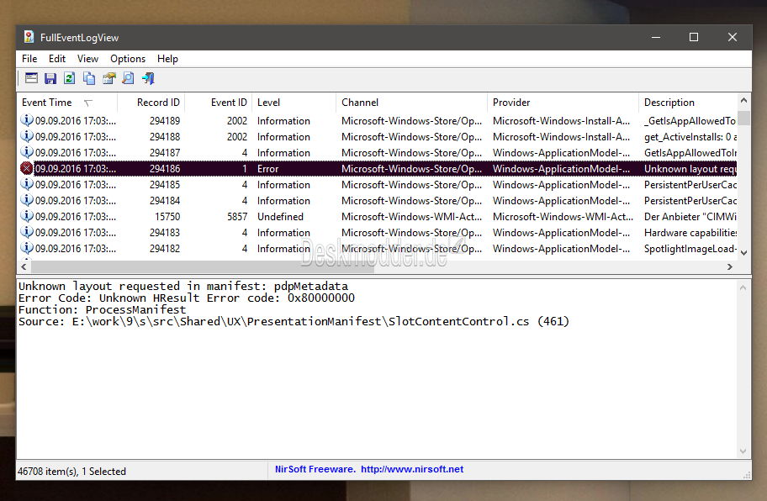Click the info icon of record 294187

pyautogui.click(x=26, y=152)
